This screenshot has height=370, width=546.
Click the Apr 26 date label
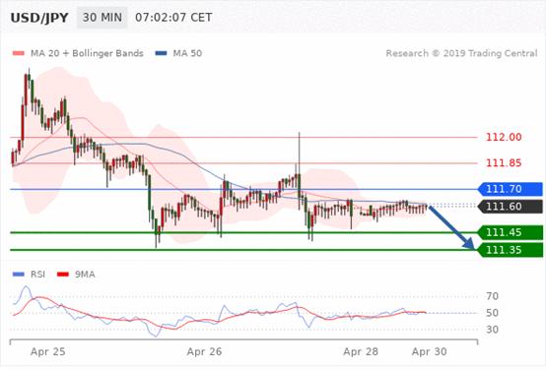click(x=204, y=351)
